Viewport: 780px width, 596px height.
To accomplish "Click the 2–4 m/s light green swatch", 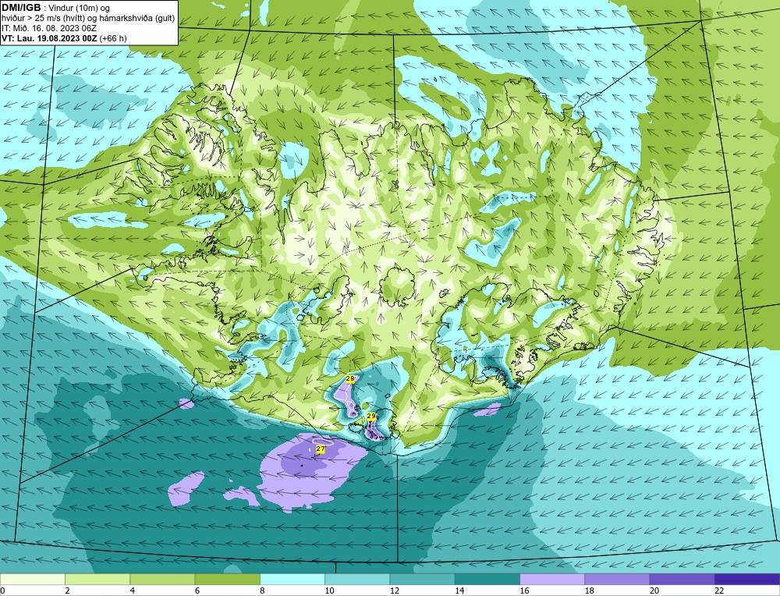I will pos(97,579).
